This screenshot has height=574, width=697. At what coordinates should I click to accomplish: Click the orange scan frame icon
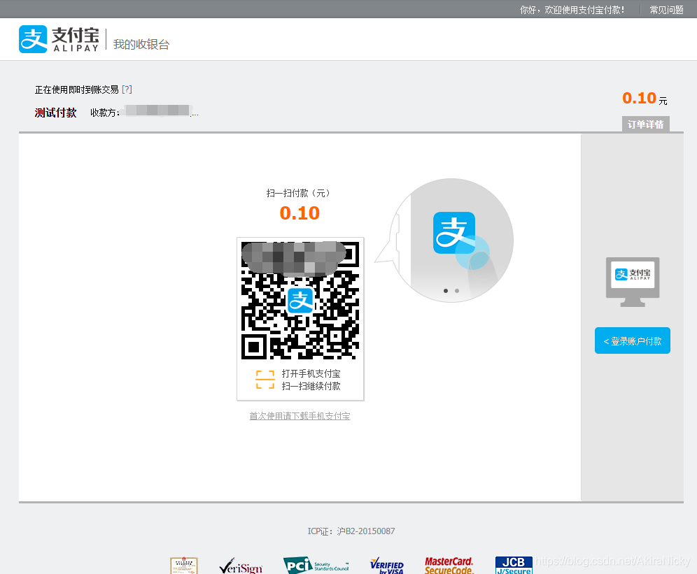pyautogui.click(x=265, y=380)
